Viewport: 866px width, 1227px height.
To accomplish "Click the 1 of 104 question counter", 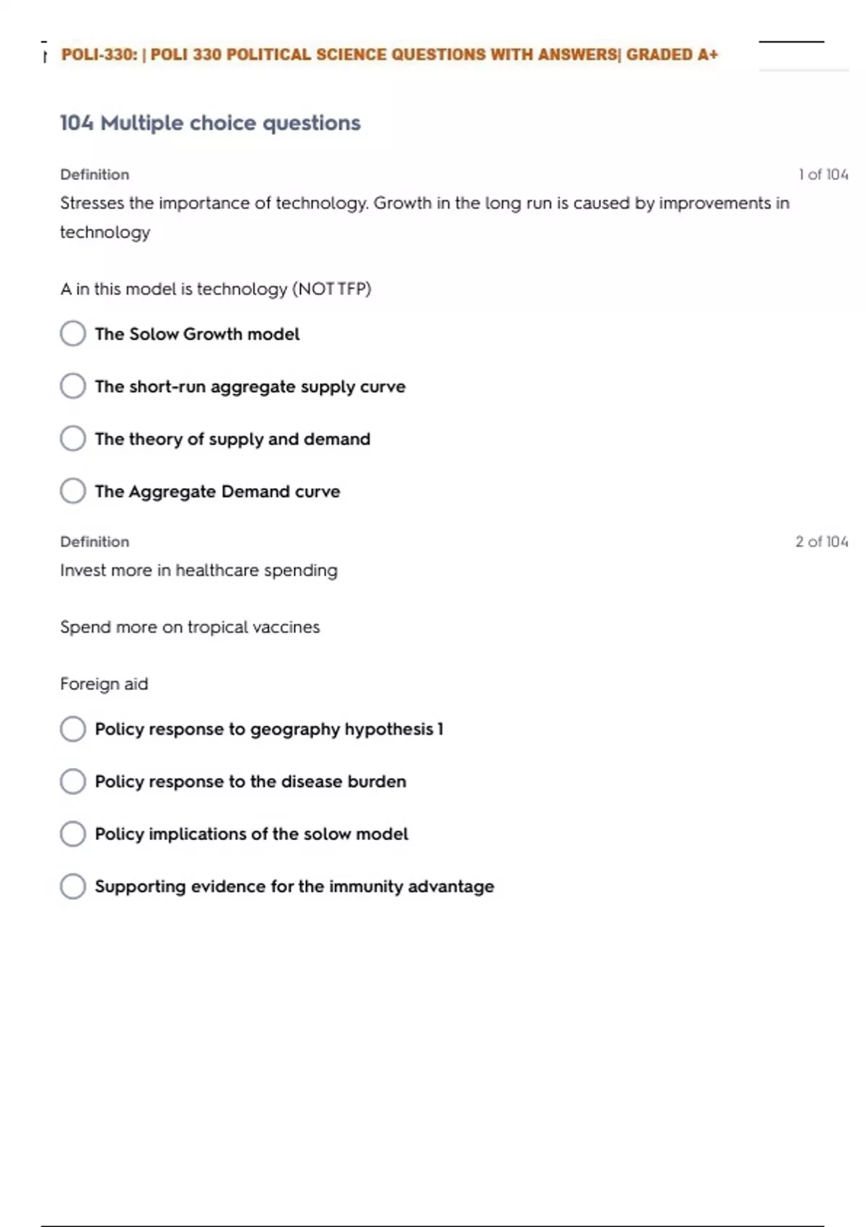I will [x=823, y=175].
